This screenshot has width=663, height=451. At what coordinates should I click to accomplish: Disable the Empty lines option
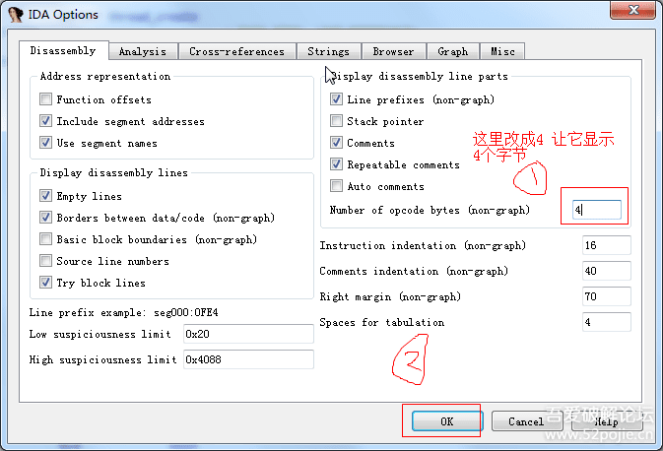[x=45, y=196]
